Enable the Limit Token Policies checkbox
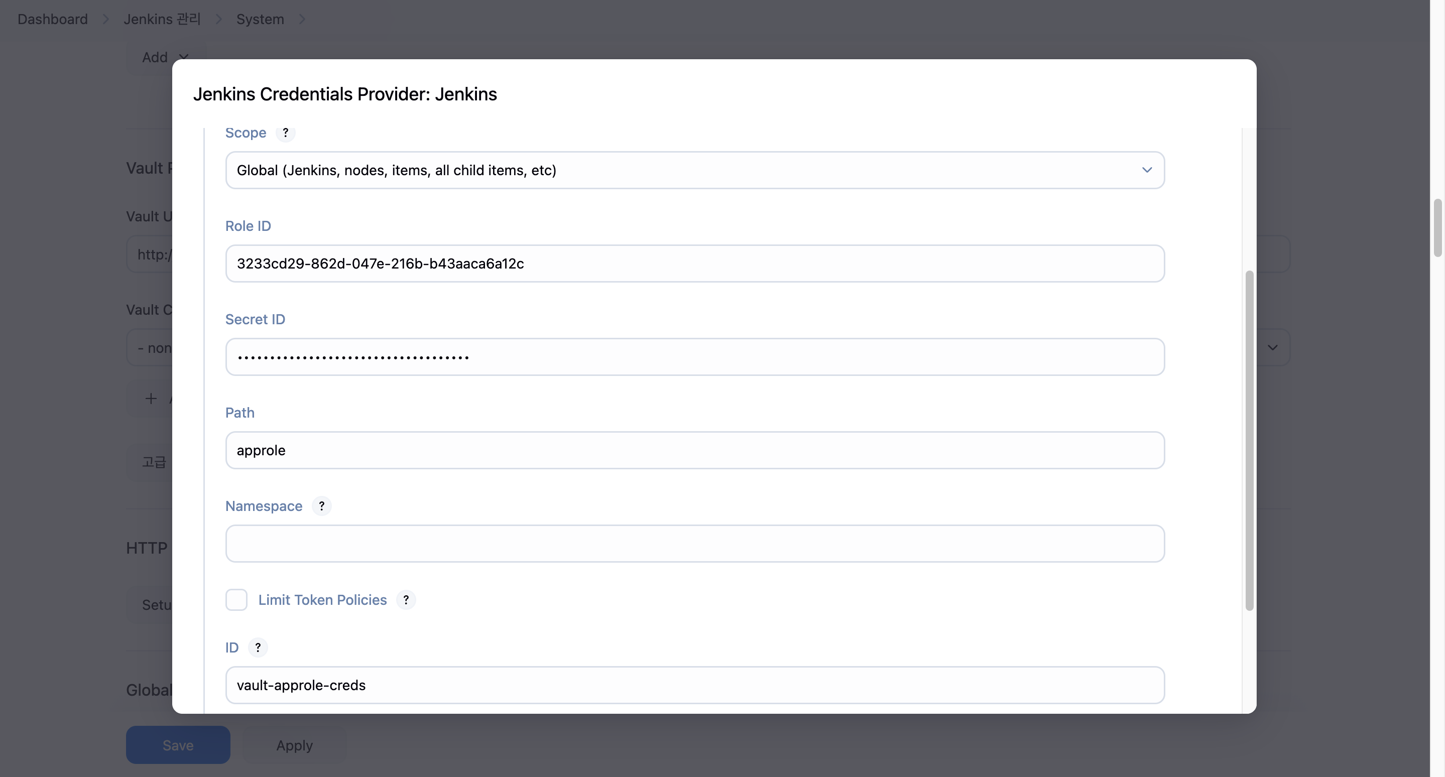The width and height of the screenshot is (1445, 777). coord(236,600)
